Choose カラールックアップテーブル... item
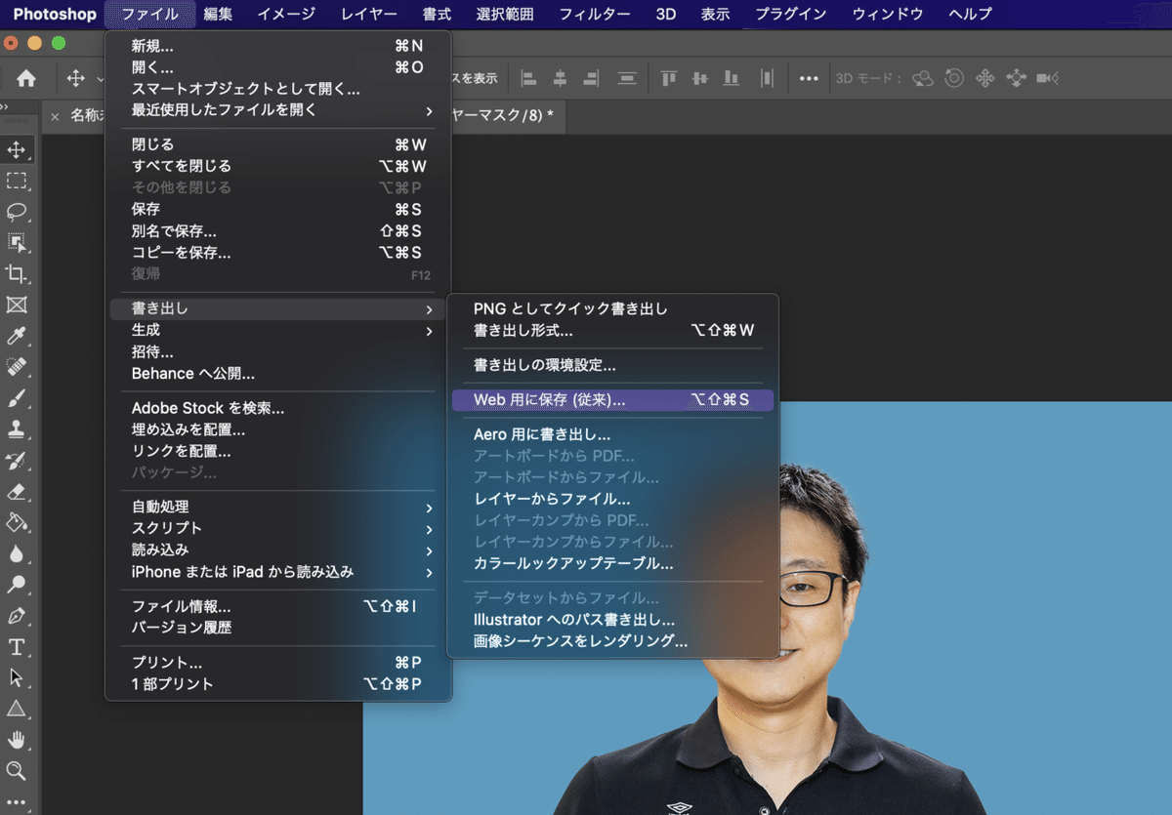The width and height of the screenshot is (1172, 815). 611,563
